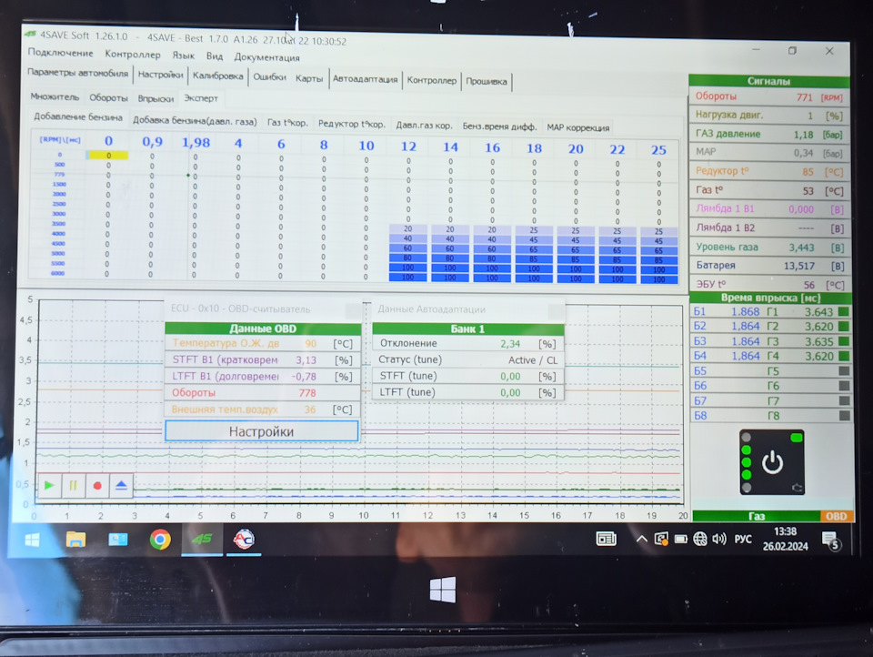Click the orange OBD status indicator
Viewport: 873px width, 657px height.
click(x=836, y=517)
